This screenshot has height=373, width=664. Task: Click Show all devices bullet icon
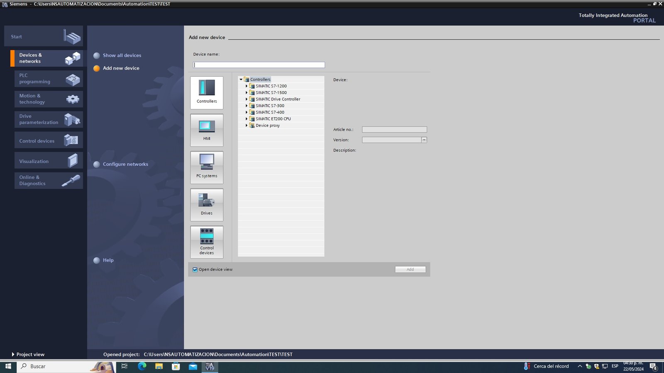(x=97, y=56)
